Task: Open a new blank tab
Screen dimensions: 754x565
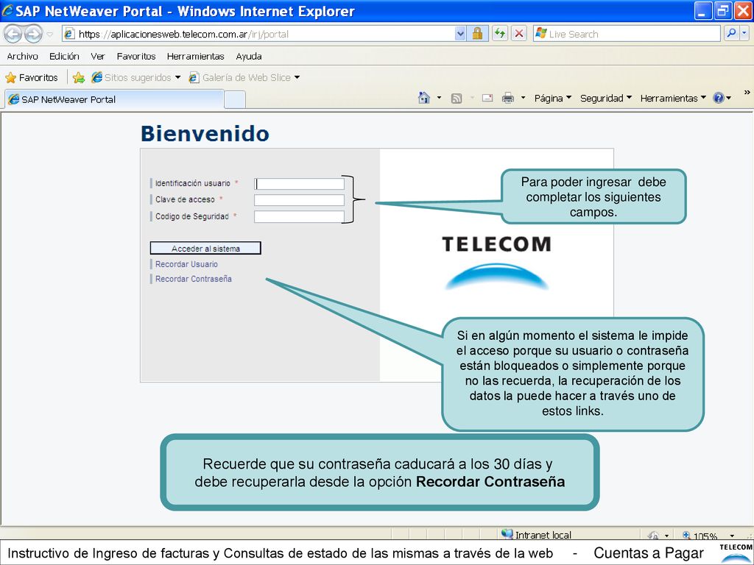Action: [x=235, y=100]
